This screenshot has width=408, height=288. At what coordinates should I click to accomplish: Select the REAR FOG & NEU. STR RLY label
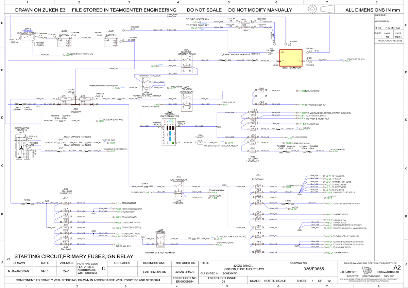point(147,96)
